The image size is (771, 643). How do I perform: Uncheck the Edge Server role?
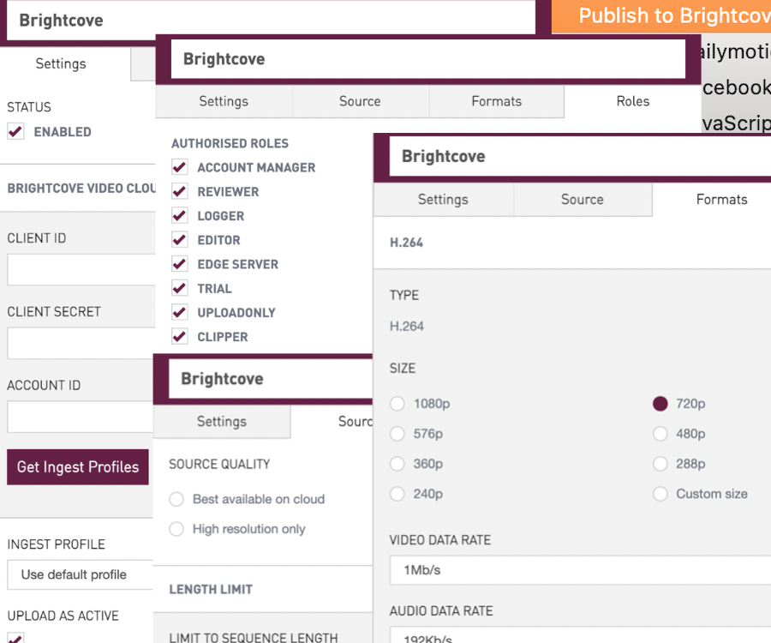pyautogui.click(x=180, y=264)
